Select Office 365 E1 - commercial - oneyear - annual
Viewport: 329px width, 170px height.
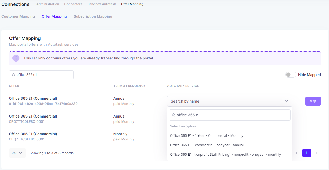tap(207, 145)
